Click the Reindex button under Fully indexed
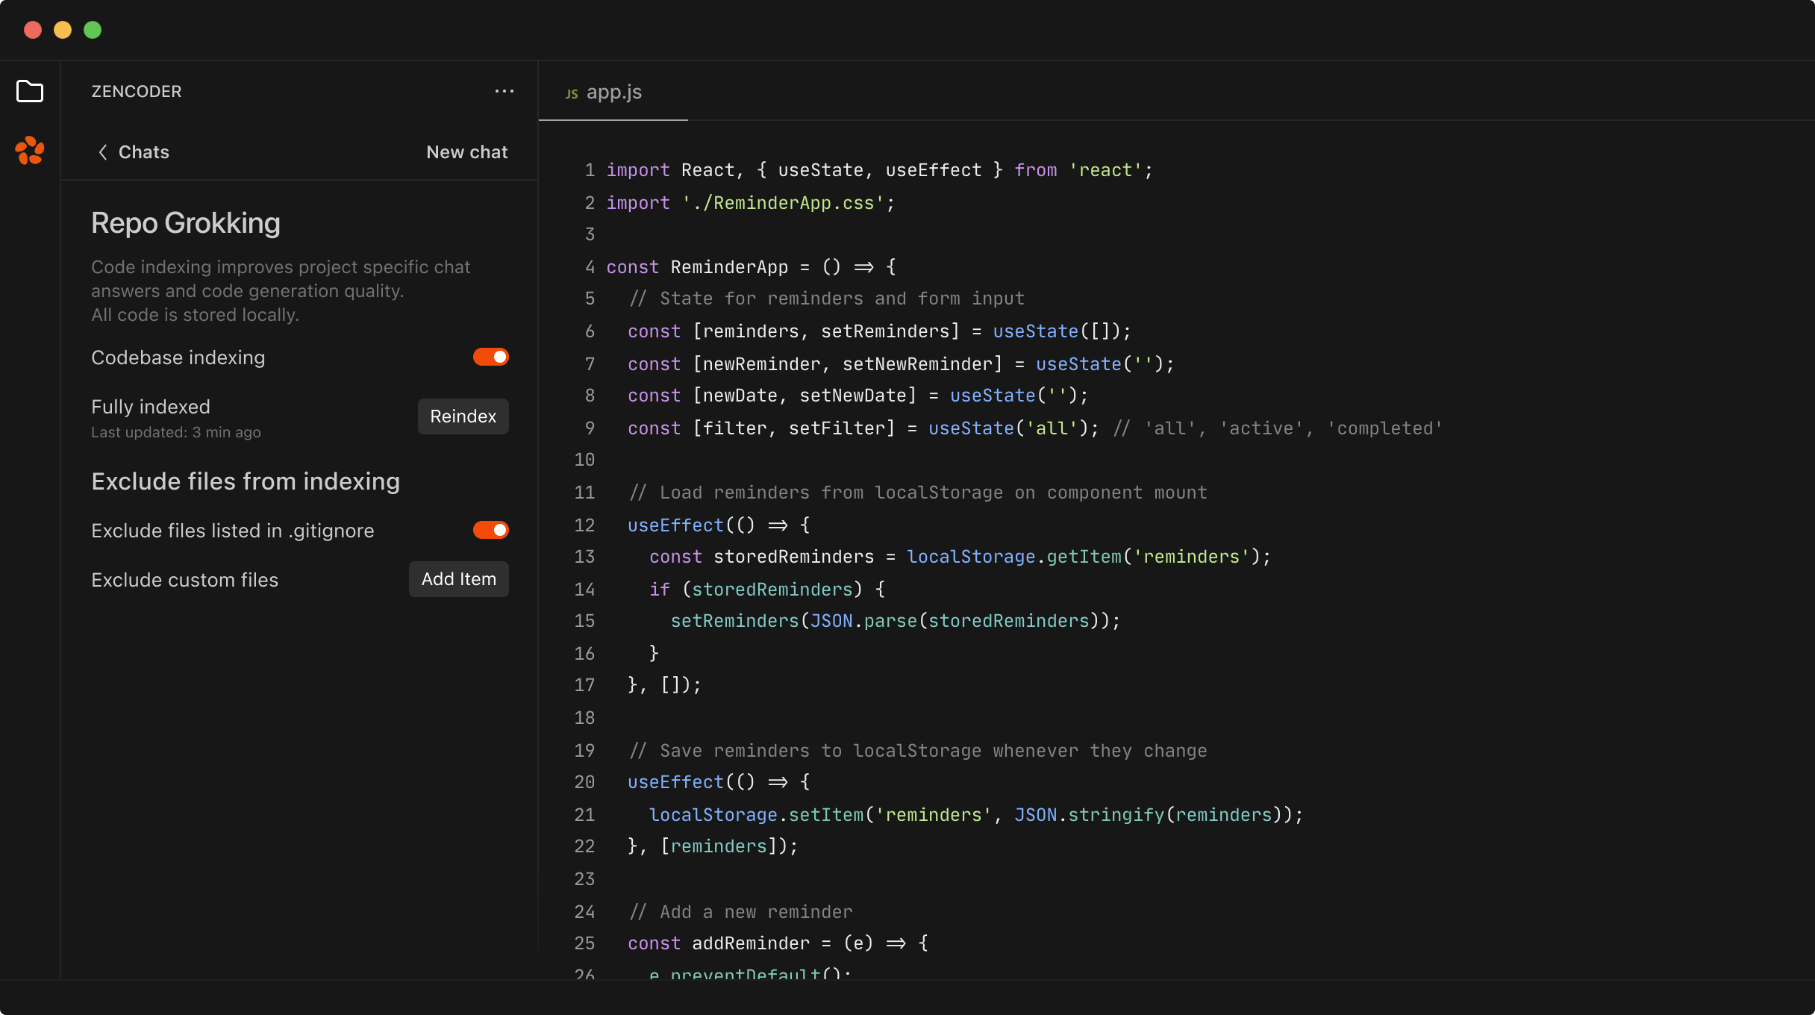Screen dimensions: 1815x1015 (x=463, y=416)
